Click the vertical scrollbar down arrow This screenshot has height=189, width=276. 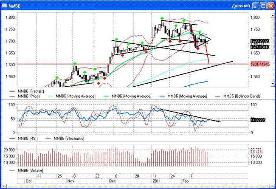pos(273,84)
